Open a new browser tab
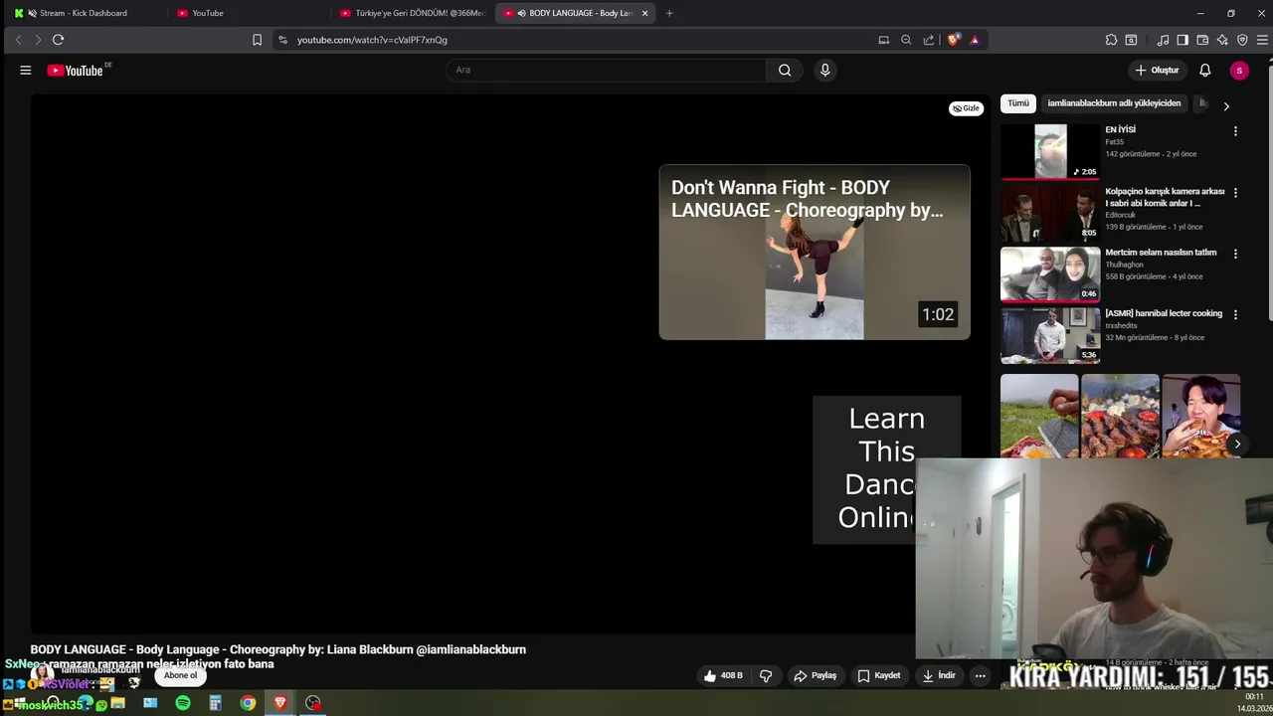 [x=669, y=13]
